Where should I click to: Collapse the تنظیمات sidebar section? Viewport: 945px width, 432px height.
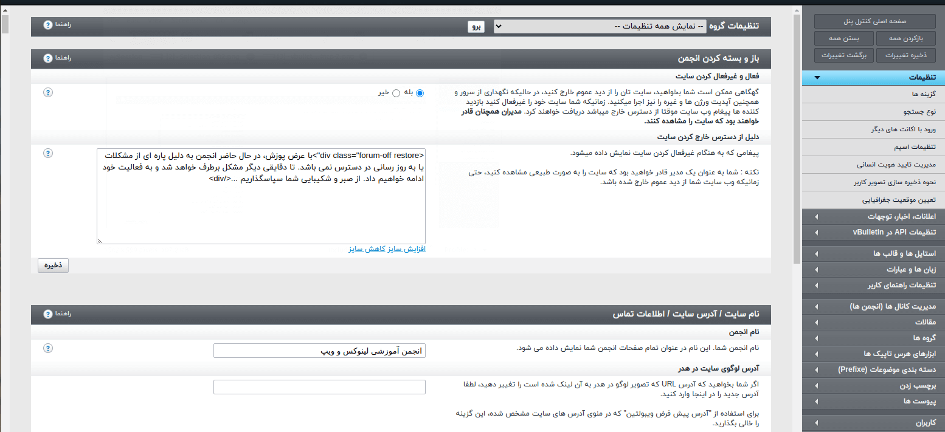click(x=817, y=78)
